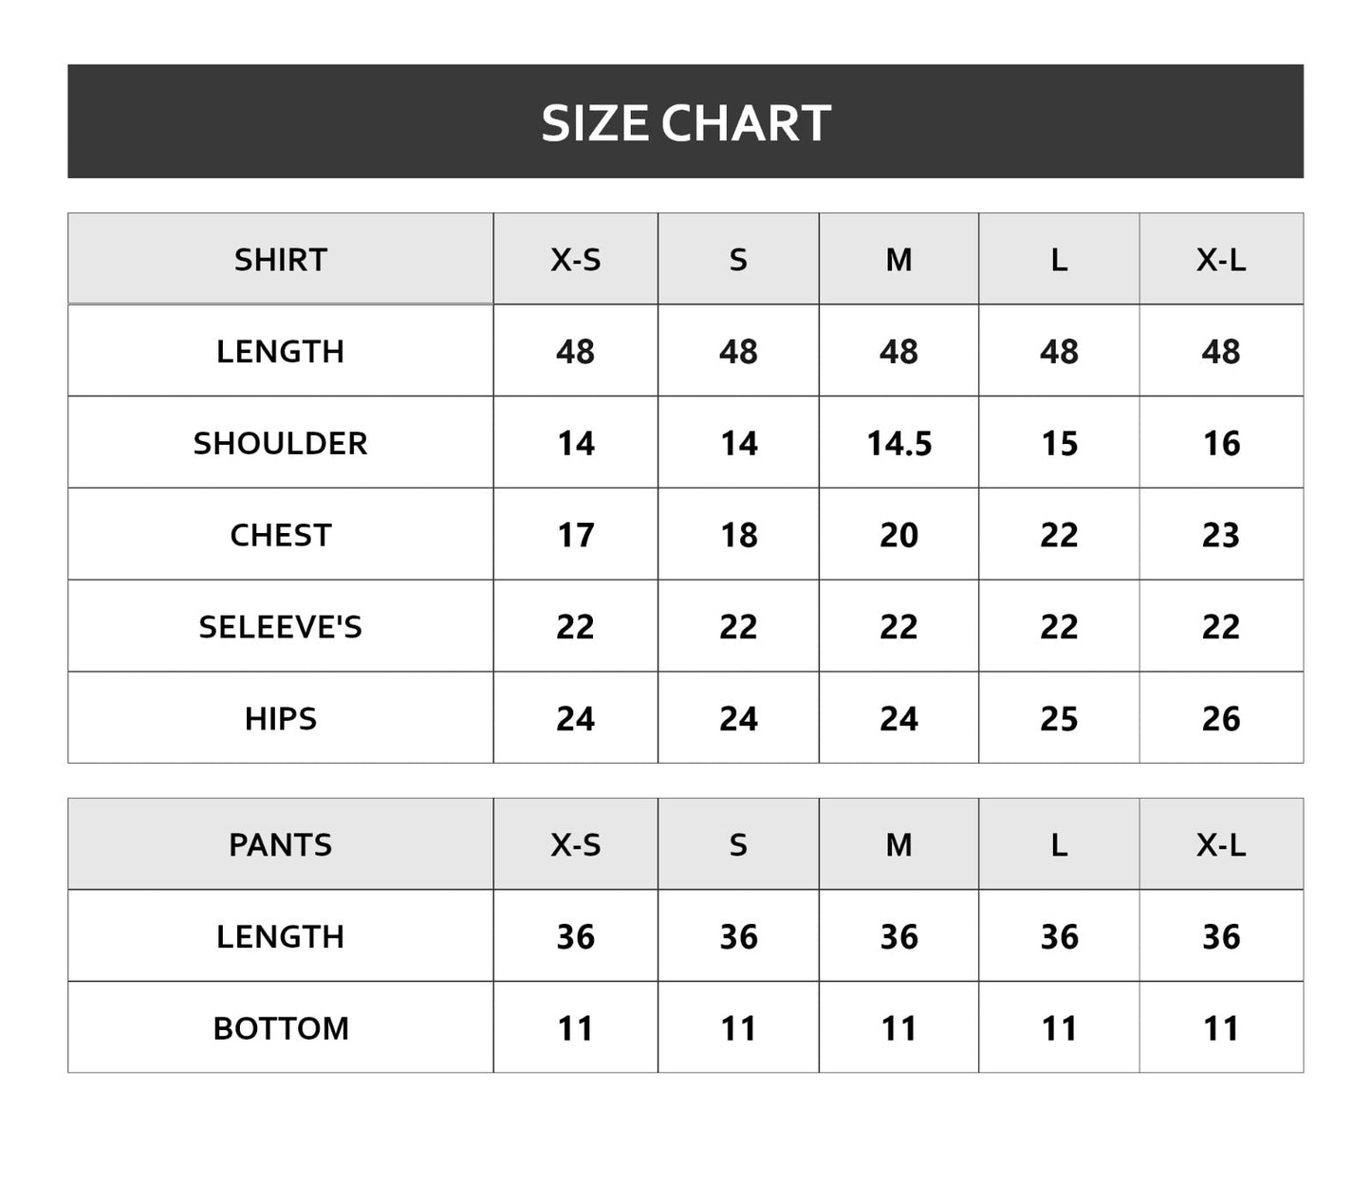
Task: Select the 14.5 shoulder measurement cell
Action: pos(899,443)
